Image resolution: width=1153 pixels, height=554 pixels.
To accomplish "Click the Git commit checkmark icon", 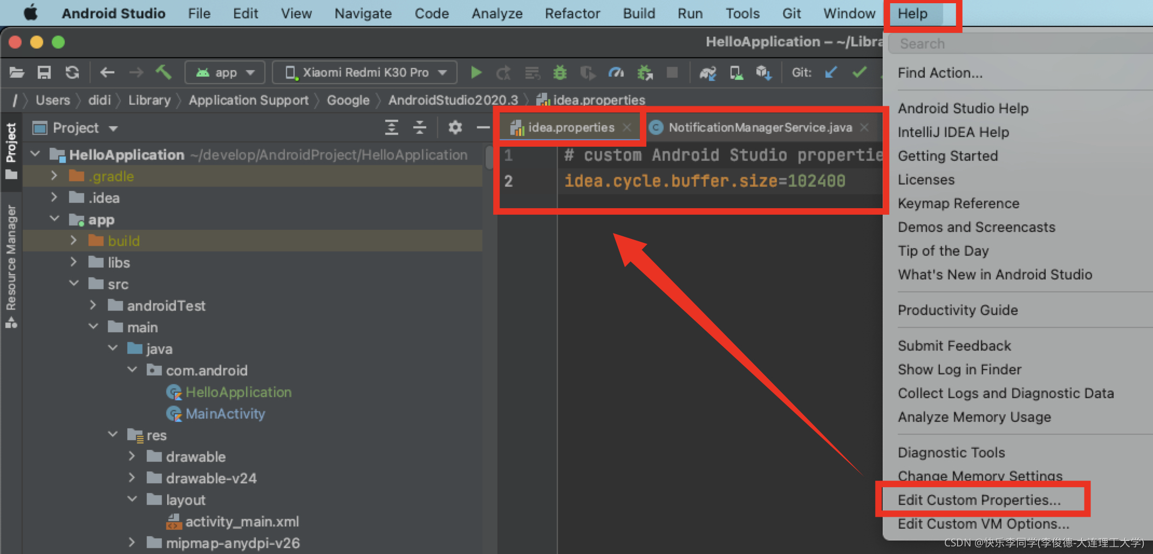I will 859,72.
